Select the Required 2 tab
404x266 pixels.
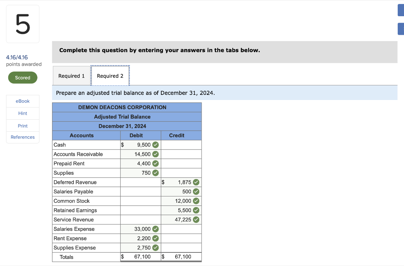click(x=110, y=75)
